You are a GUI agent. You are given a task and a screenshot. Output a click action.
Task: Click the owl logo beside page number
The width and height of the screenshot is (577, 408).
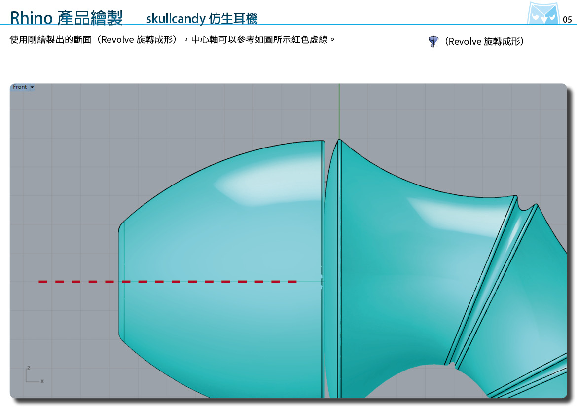click(x=543, y=14)
